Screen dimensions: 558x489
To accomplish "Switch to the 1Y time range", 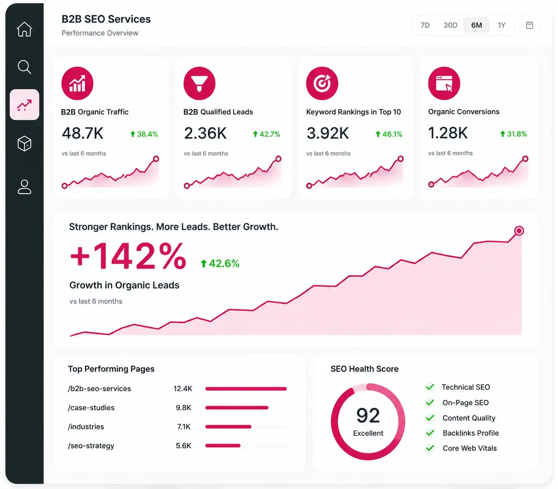I will point(501,25).
